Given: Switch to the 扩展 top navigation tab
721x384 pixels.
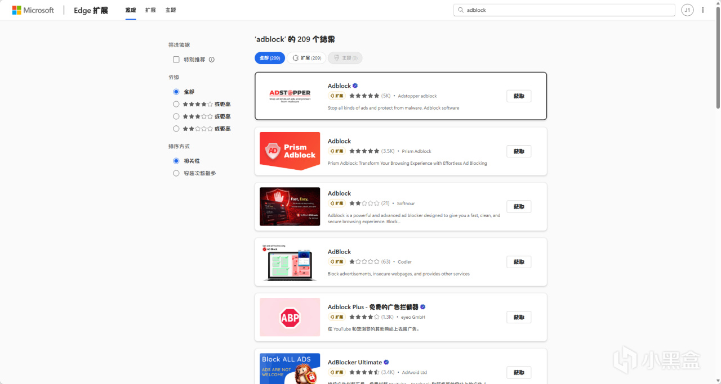Looking at the screenshot, I should 150,10.
